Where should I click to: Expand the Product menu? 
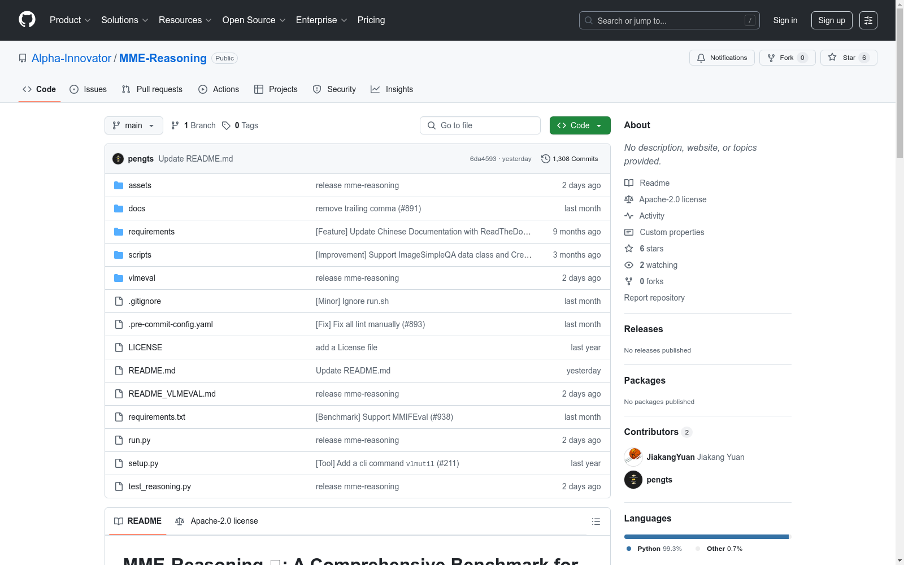pyautogui.click(x=70, y=20)
